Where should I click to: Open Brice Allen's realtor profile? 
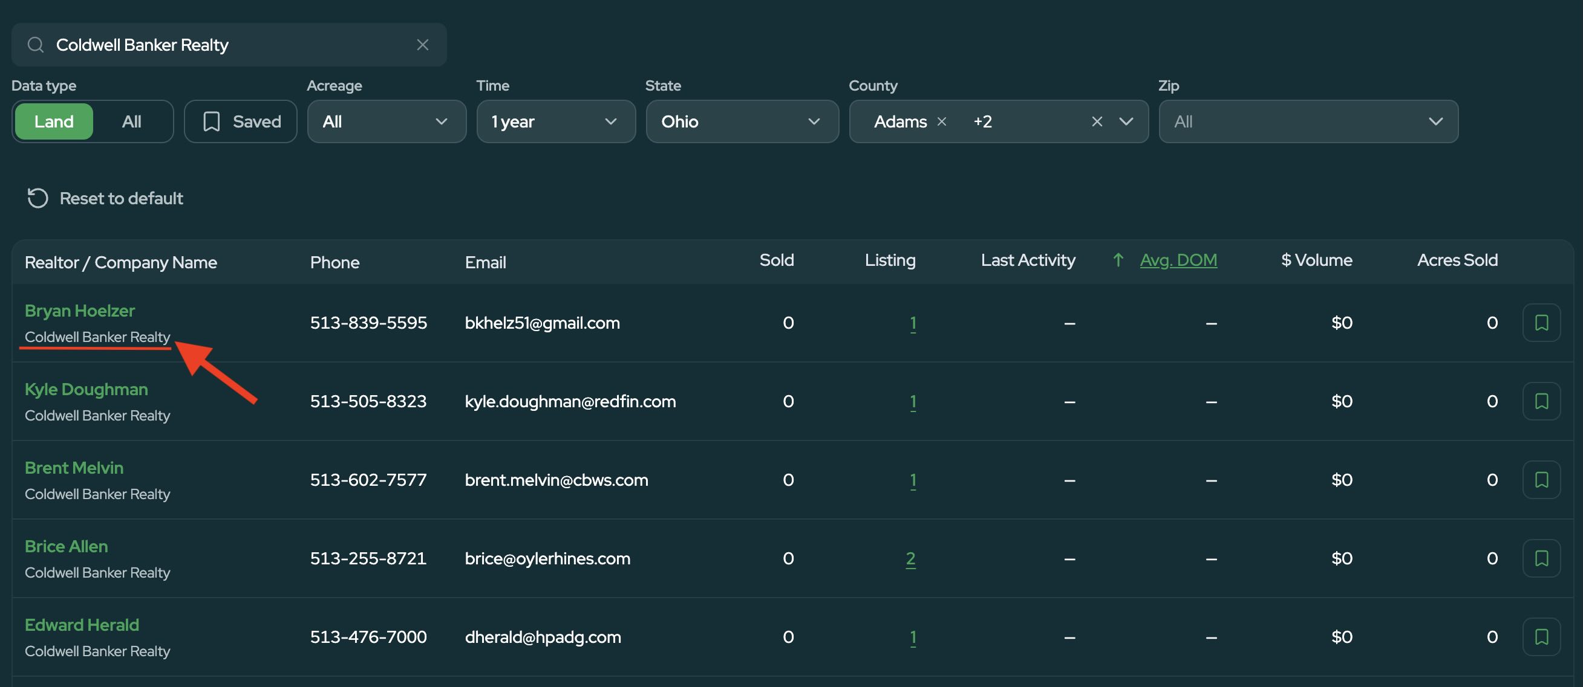coord(67,546)
